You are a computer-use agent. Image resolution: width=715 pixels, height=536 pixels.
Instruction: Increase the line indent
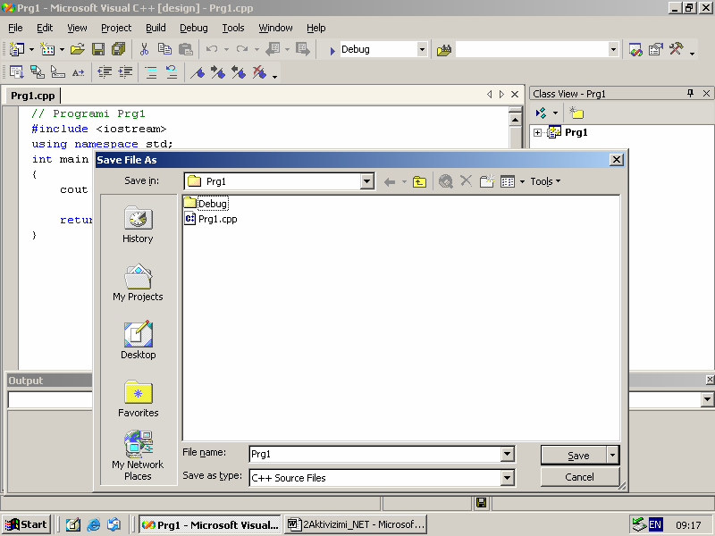click(x=125, y=72)
